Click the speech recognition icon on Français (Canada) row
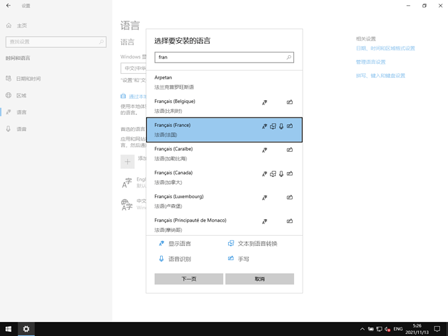448x336 pixels. pyautogui.click(x=281, y=173)
